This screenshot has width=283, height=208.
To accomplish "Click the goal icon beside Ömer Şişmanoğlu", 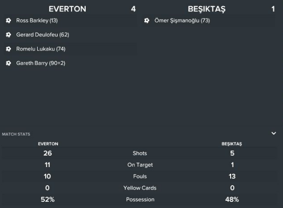I will click(x=147, y=20).
